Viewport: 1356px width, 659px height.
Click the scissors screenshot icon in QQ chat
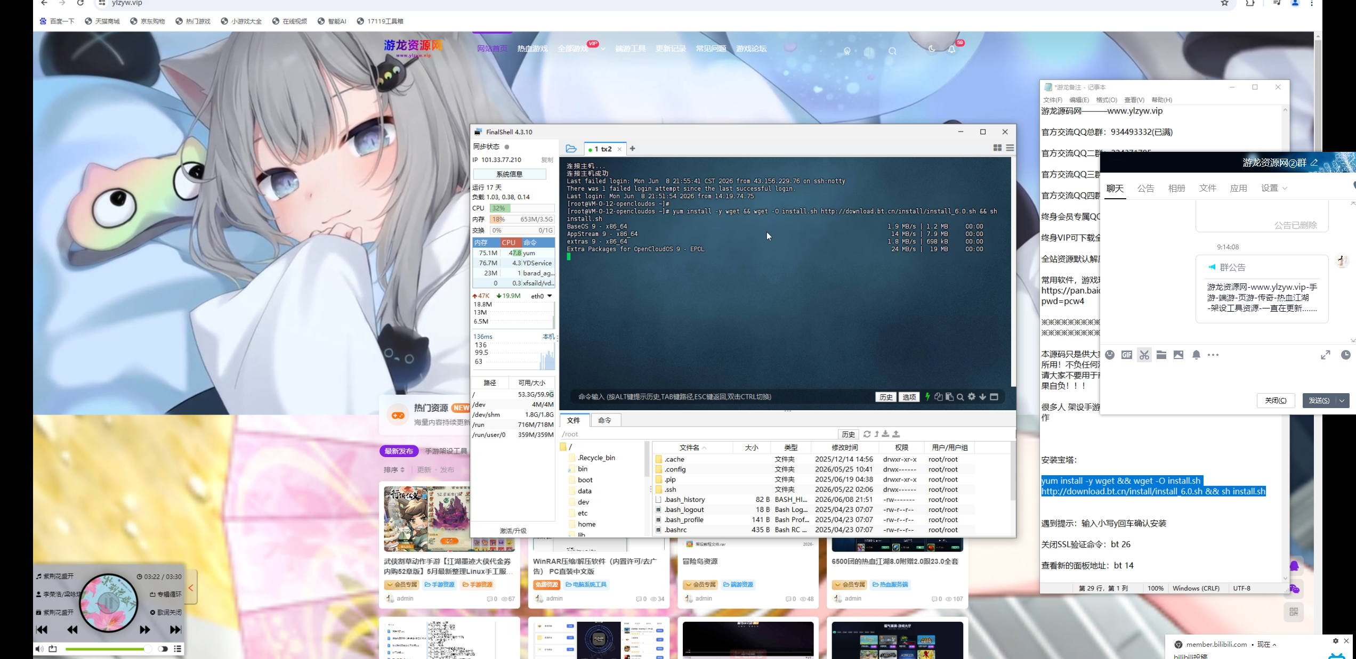click(x=1144, y=355)
